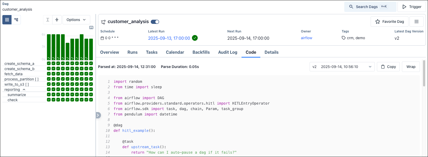Click the expand all task groups icon
The height and width of the screenshot is (157, 428).
click(x=48, y=20)
